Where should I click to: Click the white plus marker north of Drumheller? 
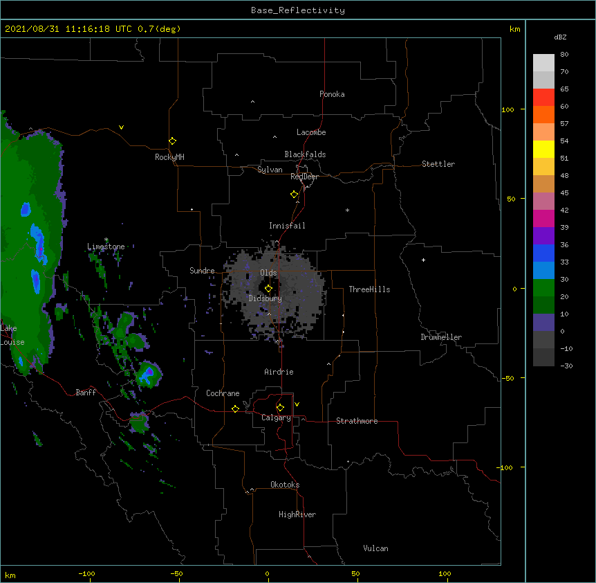423,260
